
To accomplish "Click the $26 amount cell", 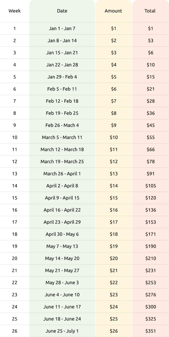I will coord(114,331).
